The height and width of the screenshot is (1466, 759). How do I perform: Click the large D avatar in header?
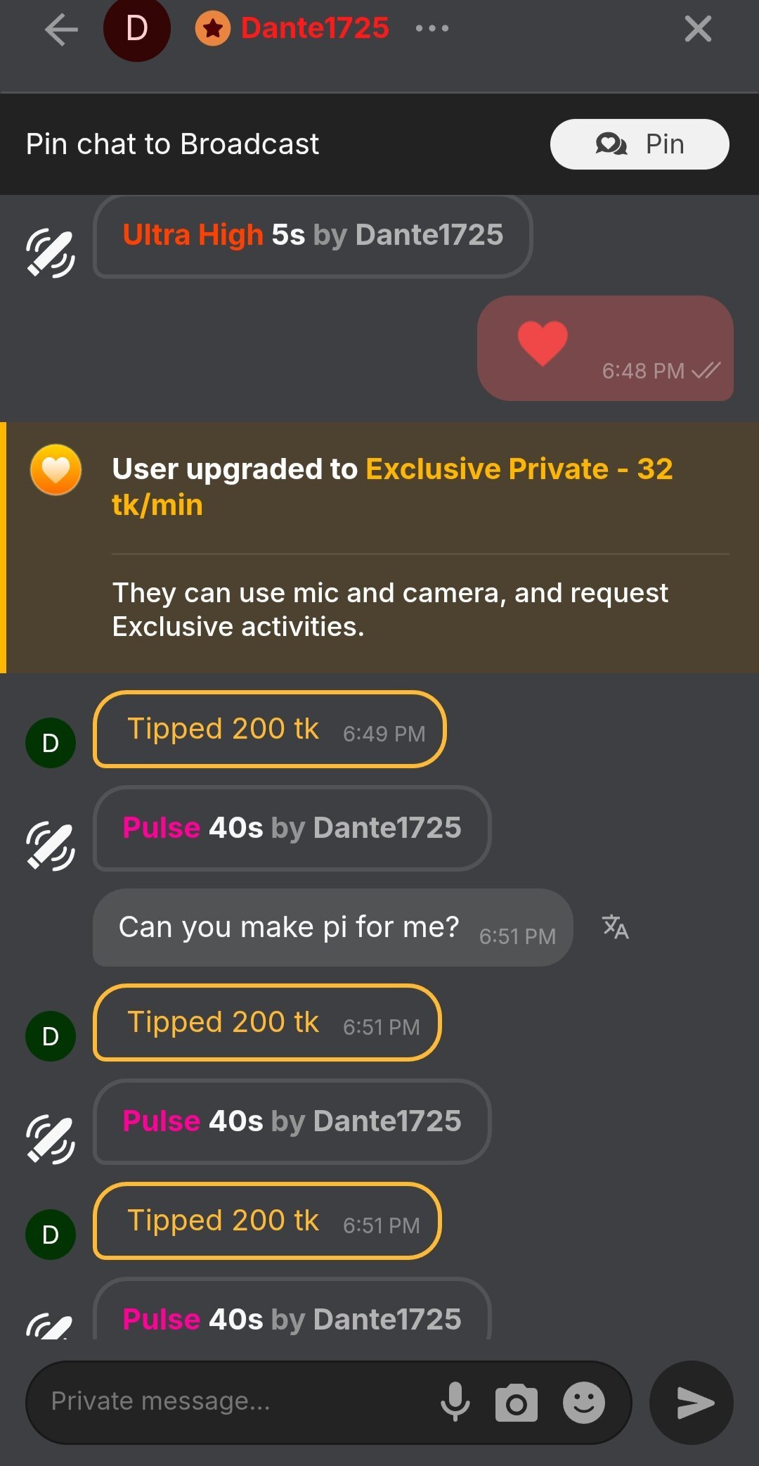click(x=137, y=29)
